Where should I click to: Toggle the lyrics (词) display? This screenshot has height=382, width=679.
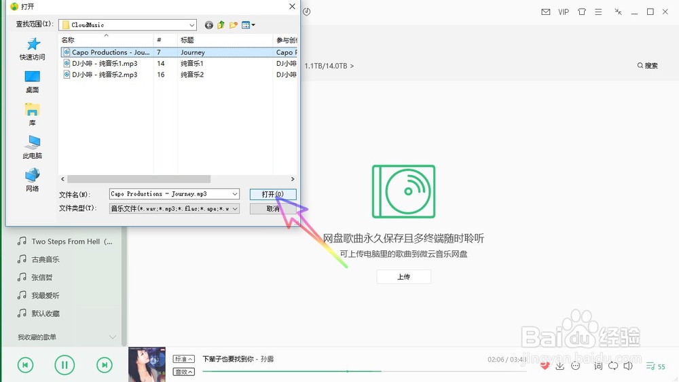pos(598,366)
